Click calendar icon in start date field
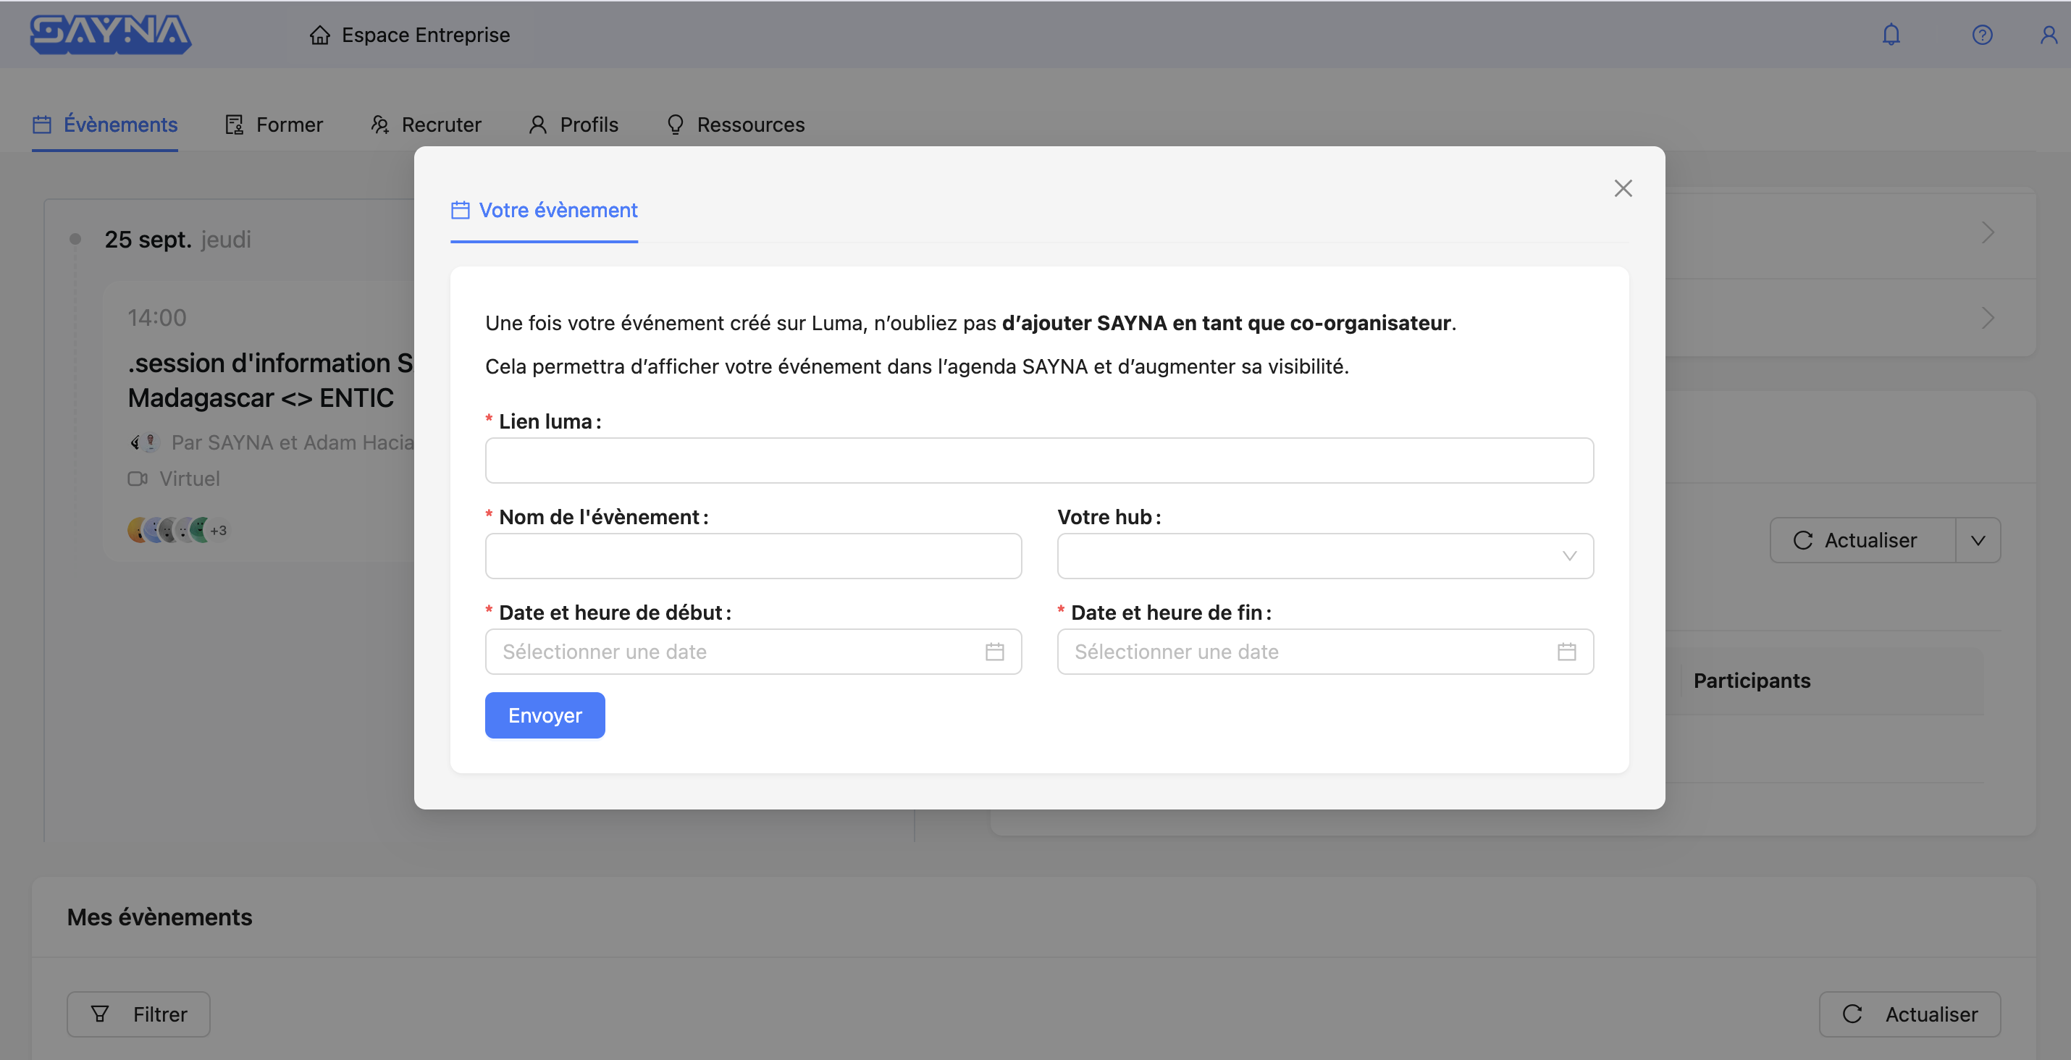Viewport: 2071px width, 1060px height. [994, 652]
